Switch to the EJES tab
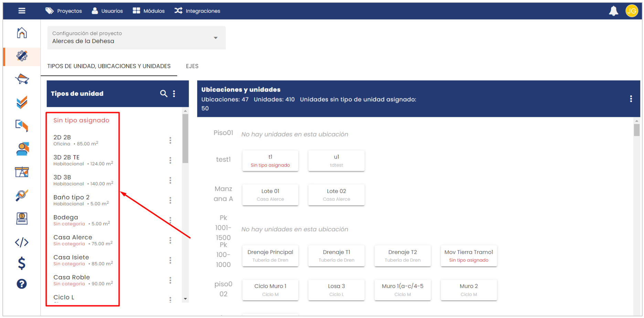 192,66
